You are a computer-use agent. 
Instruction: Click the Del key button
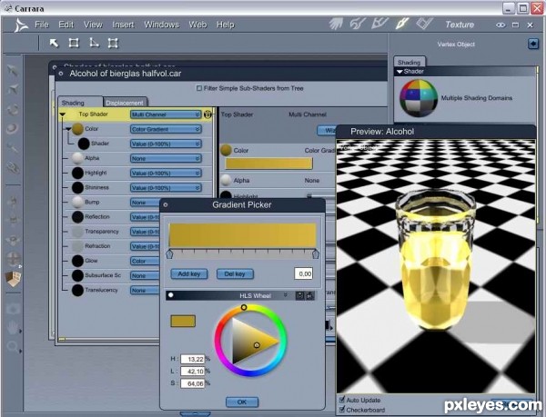pyautogui.click(x=235, y=273)
